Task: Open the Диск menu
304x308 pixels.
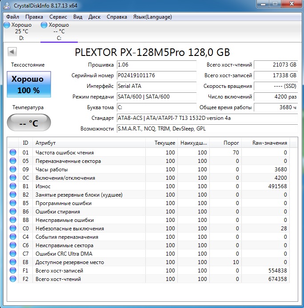Action: coord(95,17)
